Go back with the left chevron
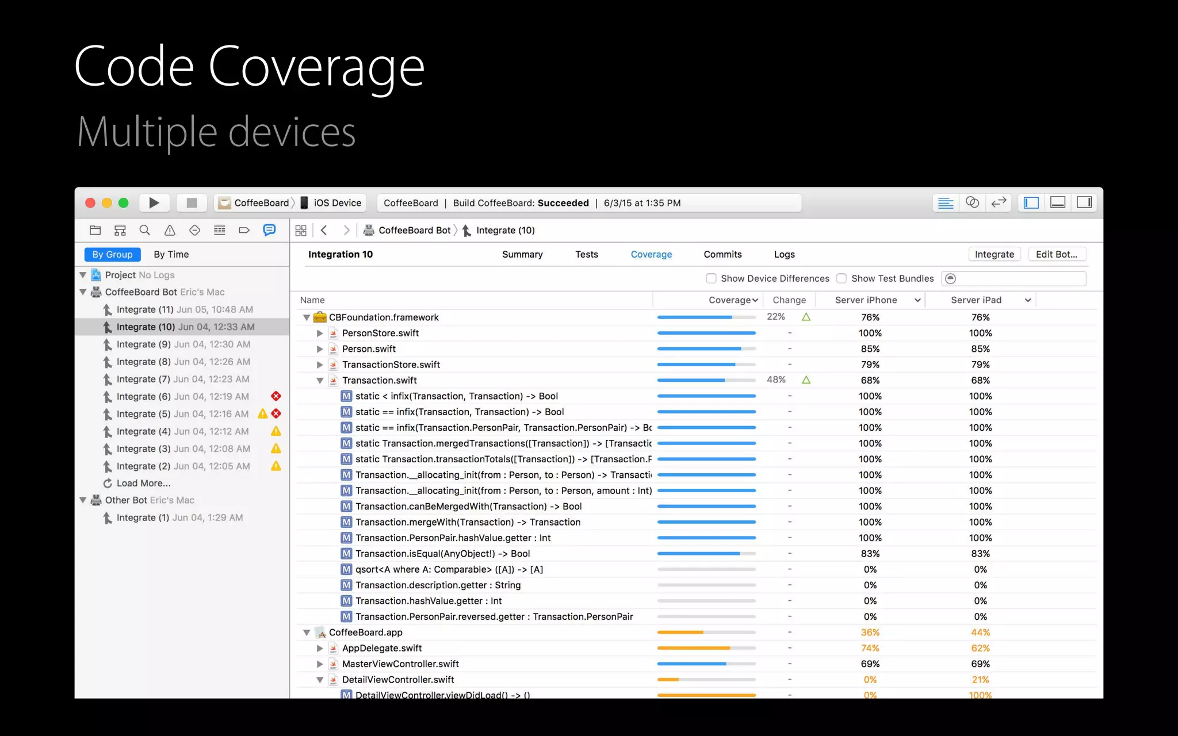Screen dimensions: 1178x736 pyautogui.click(x=324, y=230)
